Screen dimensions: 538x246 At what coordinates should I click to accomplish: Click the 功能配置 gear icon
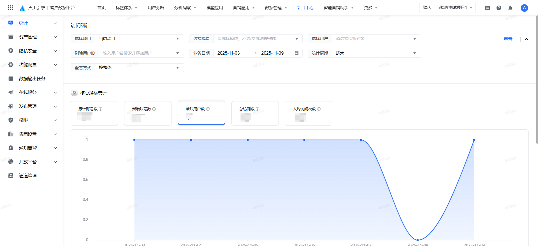click(11, 64)
